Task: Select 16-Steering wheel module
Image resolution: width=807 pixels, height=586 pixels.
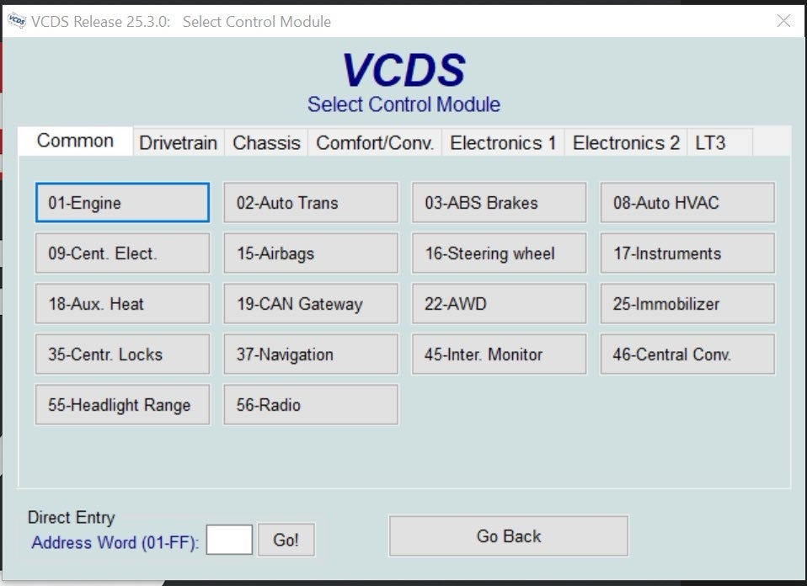Action: point(500,253)
